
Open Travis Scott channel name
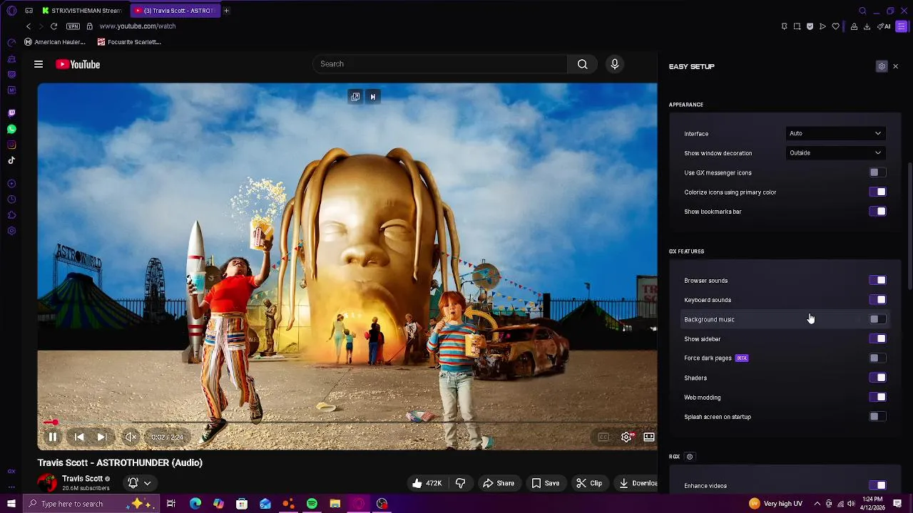click(82, 479)
